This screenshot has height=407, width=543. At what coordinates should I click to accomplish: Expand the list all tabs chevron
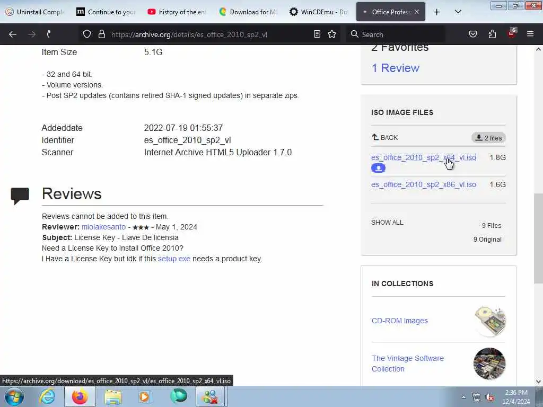pos(458,12)
